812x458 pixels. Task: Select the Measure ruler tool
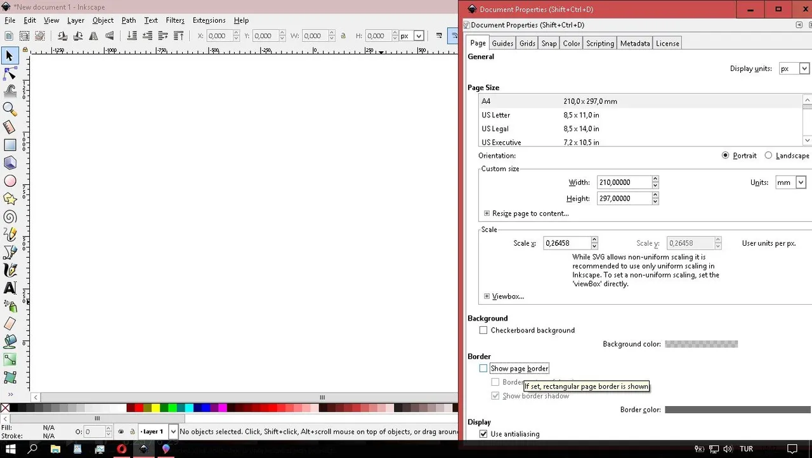pos(10,127)
